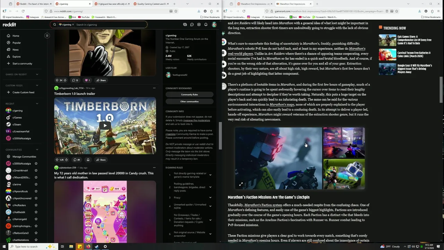Favorite r/anime with its star

tap(36, 184)
